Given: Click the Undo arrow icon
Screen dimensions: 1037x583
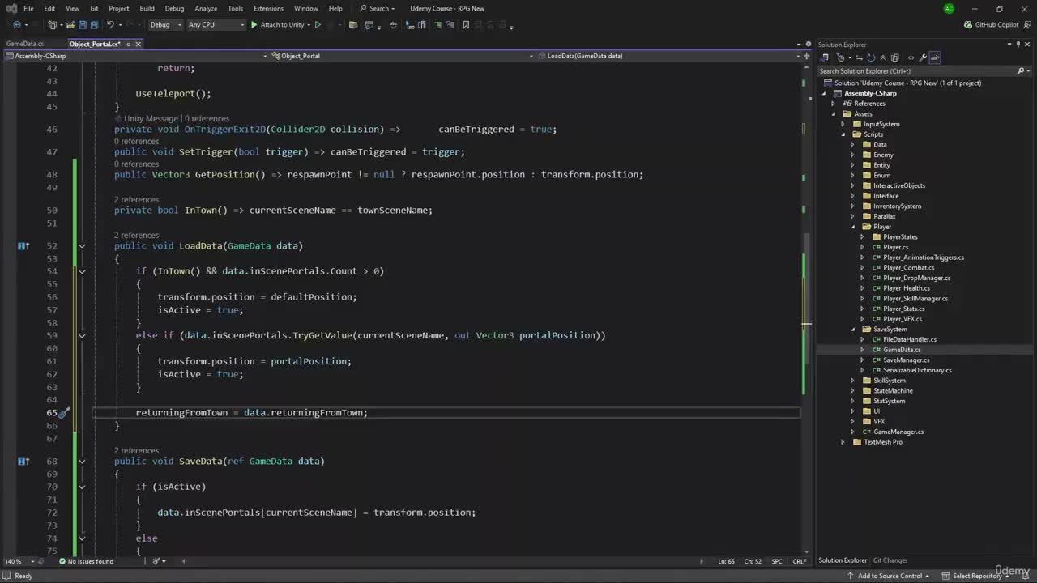Looking at the screenshot, I should point(110,25).
